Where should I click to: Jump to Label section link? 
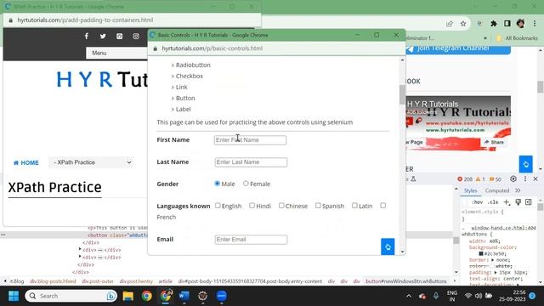click(184, 110)
